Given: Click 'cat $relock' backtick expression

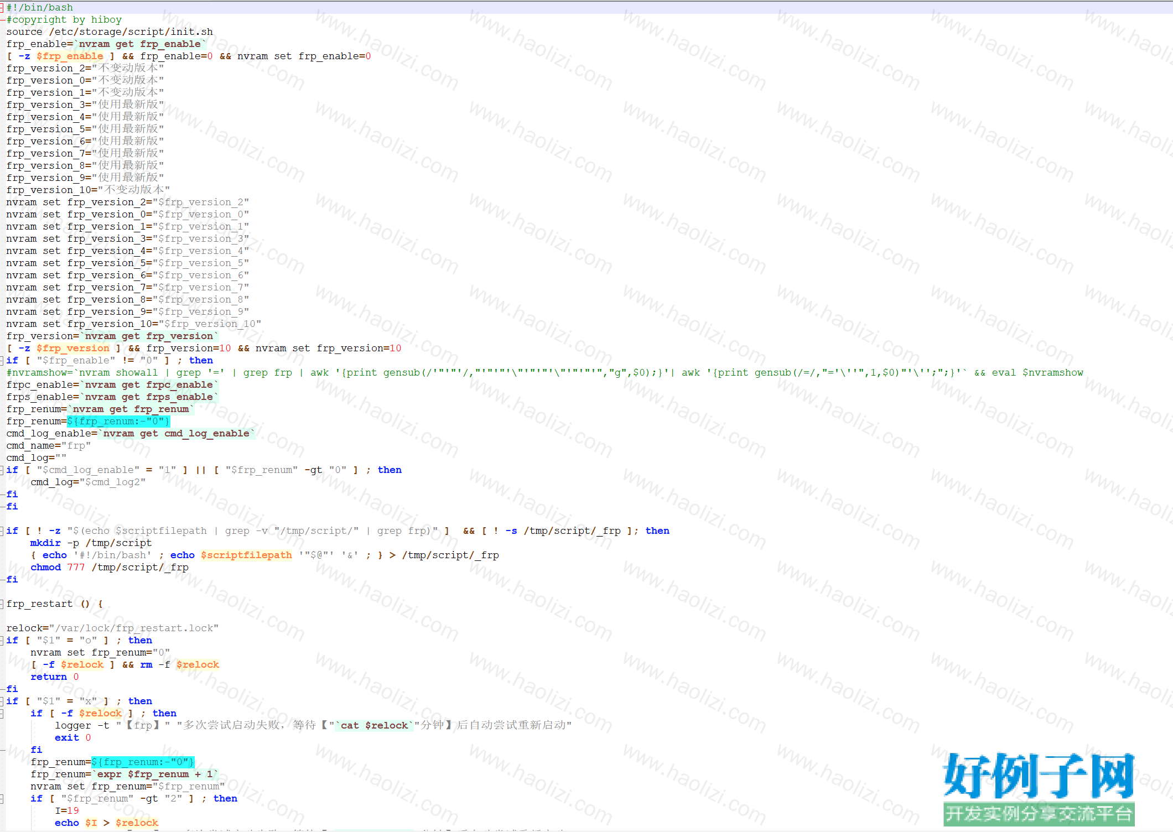Looking at the screenshot, I should (374, 725).
